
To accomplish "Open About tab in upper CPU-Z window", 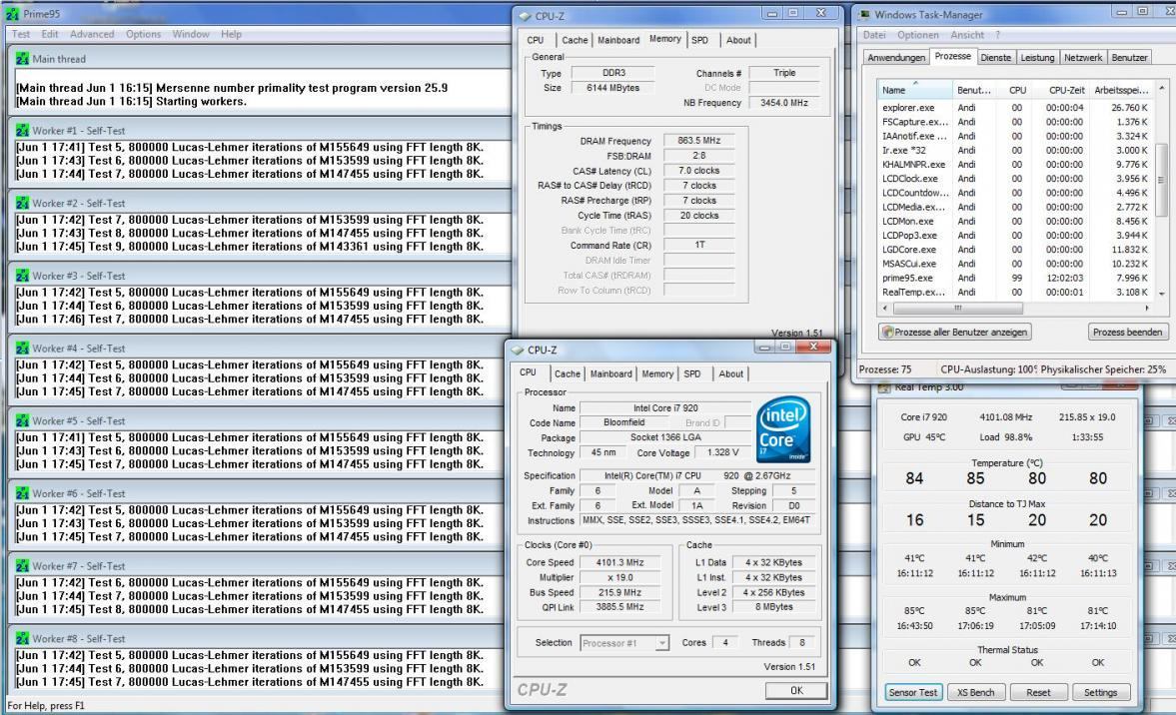I will coord(738,41).
